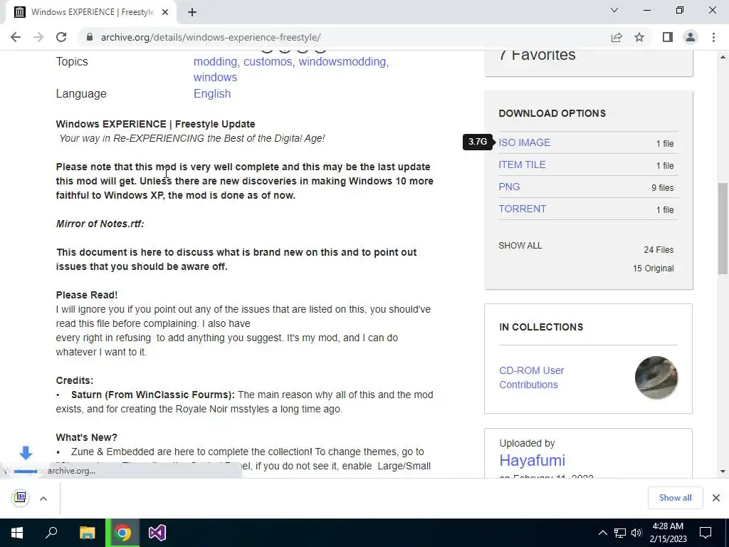Image resolution: width=729 pixels, height=547 pixels.
Task: Open the Windows Start menu
Action: click(x=17, y=533)
